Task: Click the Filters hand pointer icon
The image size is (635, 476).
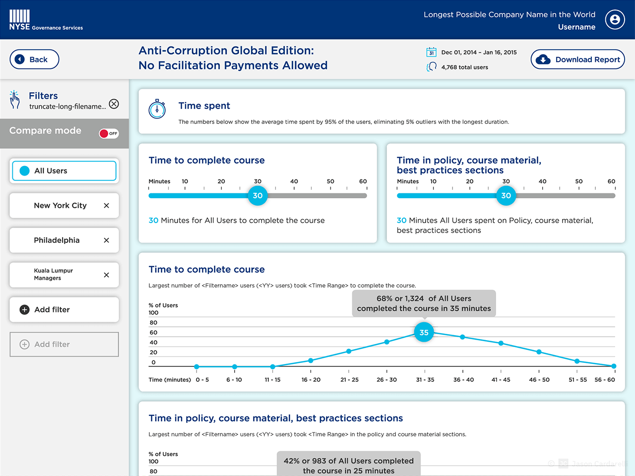Action: pos(15,100)
